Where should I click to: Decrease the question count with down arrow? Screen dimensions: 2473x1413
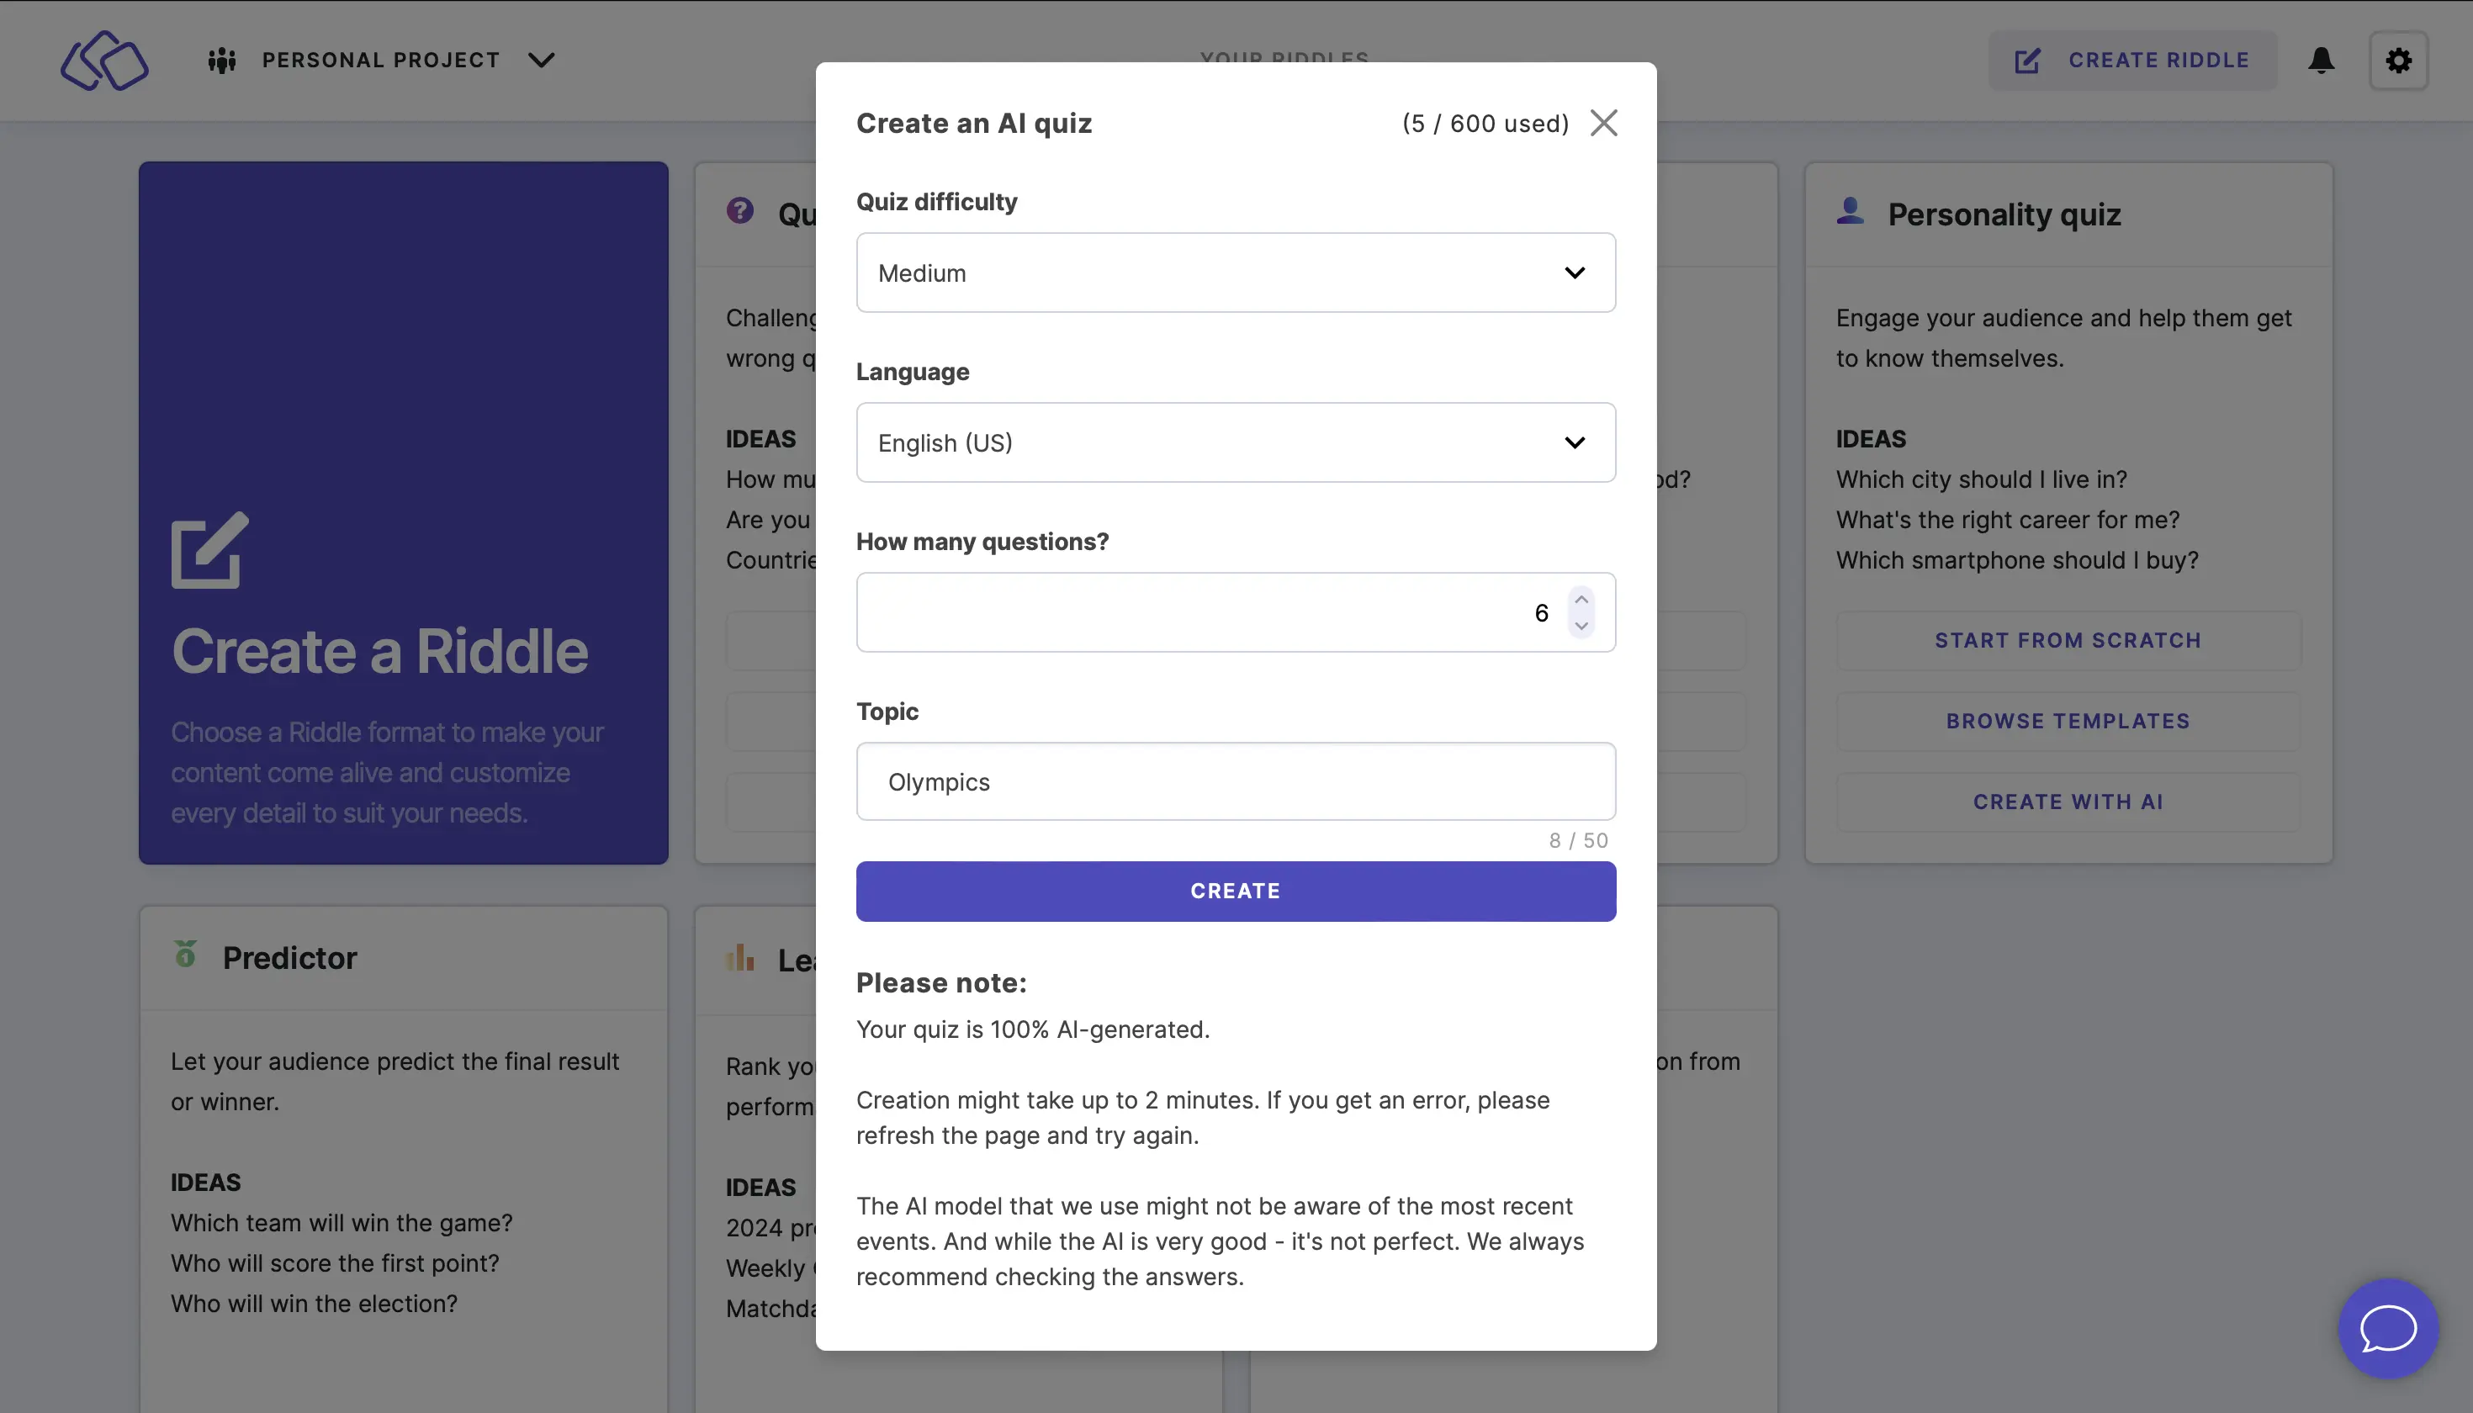point(1581,626)
